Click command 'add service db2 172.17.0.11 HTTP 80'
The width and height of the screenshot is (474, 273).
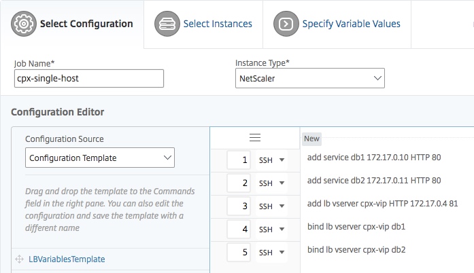[374, 180]
